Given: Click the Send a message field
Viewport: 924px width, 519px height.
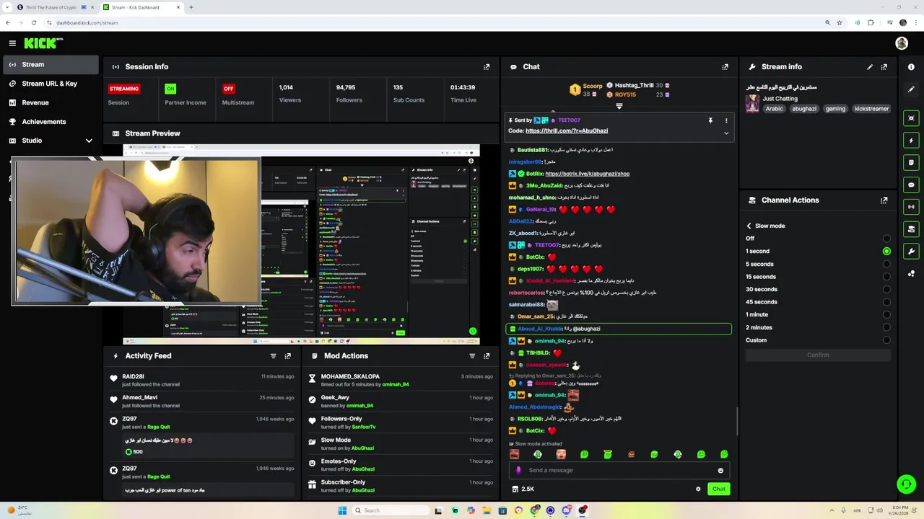Looking at the screenshot, I should point(619,471).
